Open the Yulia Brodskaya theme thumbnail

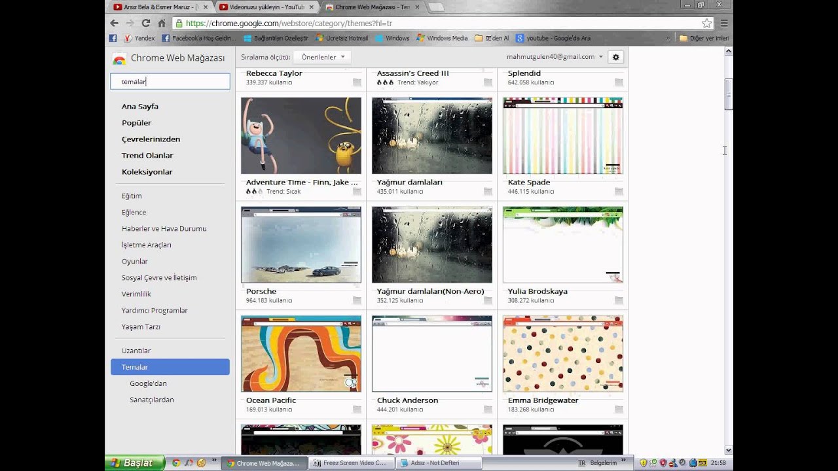point(563,245)
